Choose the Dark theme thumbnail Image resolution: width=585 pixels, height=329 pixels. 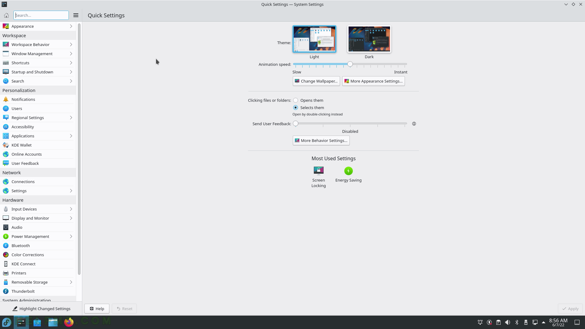pyautogui.click(x=369, y=39)
